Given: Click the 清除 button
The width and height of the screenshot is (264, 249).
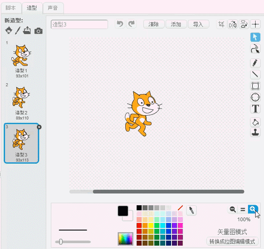Looking at the screenshot, I should point(154,24).
